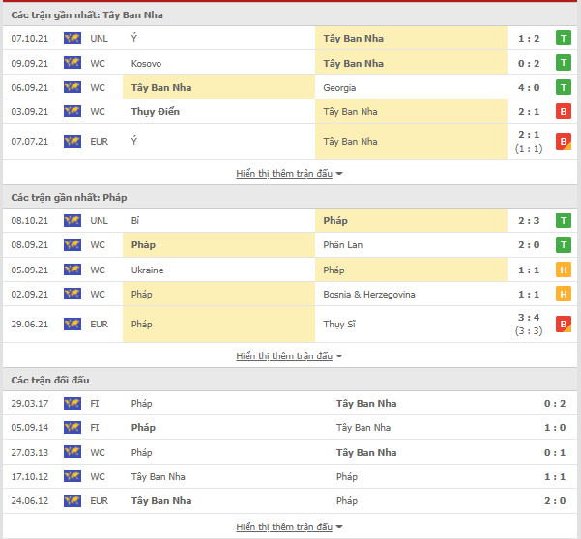Click the orange H badge for the Bosnia & Herzegovina match

[564, 294]
